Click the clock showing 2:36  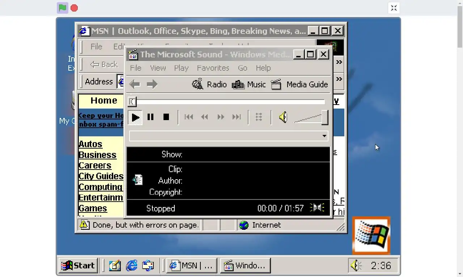(x=381, y=266)
